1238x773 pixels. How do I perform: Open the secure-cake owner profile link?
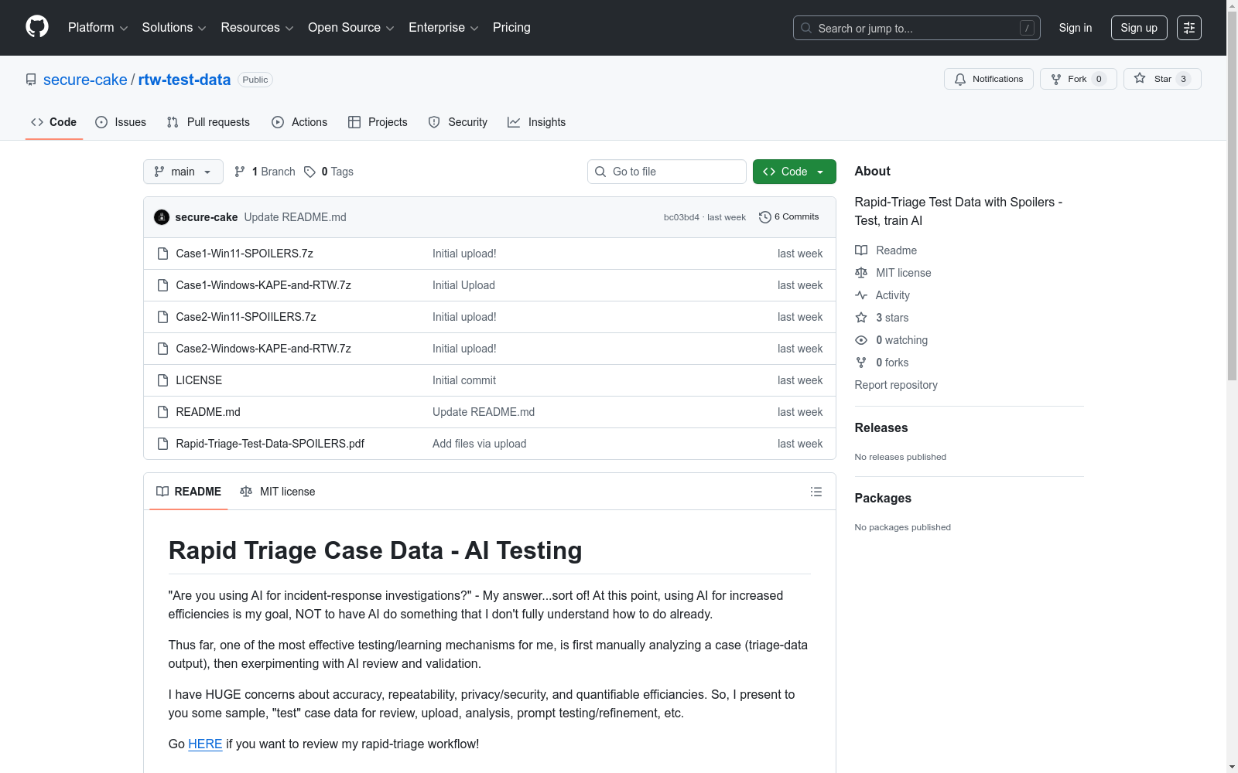(x=85, y=80)
